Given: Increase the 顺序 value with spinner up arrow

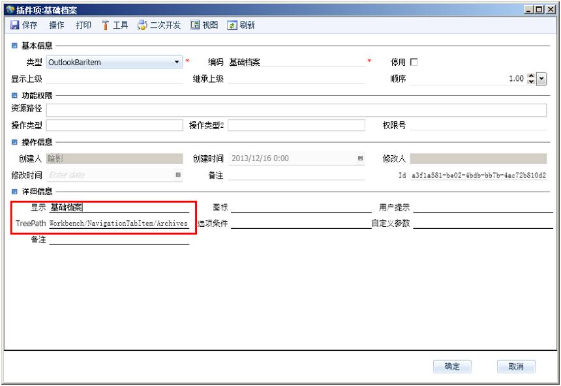Looking at the screenshot, I should 531,76.
